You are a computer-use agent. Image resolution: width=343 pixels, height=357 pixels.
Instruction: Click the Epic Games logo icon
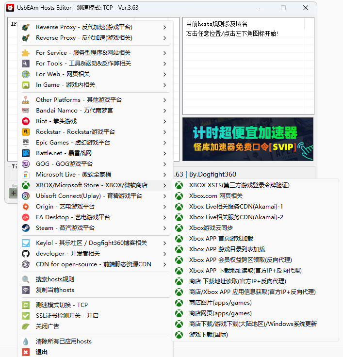click(x=26, y=143)
